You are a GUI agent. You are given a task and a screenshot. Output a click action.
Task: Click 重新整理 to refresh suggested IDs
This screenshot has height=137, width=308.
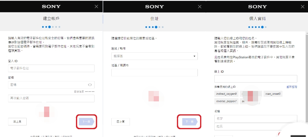click(x=292, y=87)
